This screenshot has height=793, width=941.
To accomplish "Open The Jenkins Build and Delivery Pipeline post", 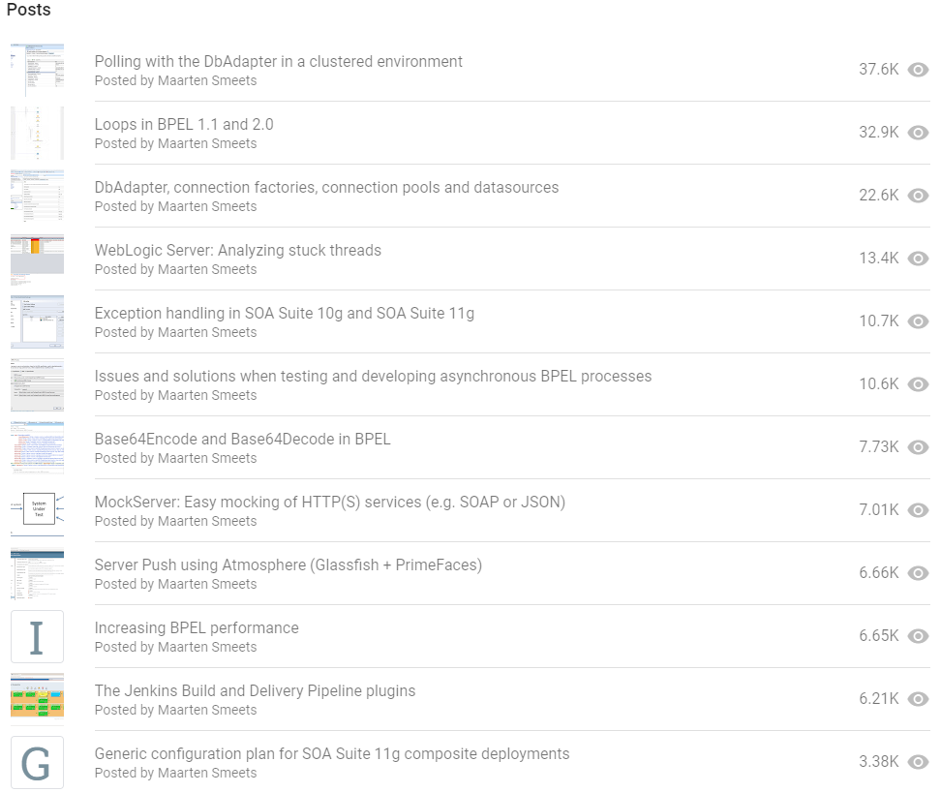I will click(x=255, y=691).
